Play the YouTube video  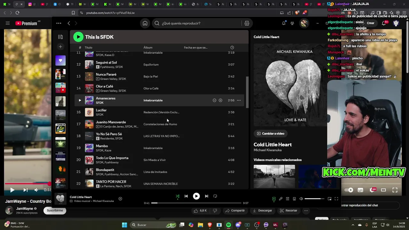pos(12,190)
